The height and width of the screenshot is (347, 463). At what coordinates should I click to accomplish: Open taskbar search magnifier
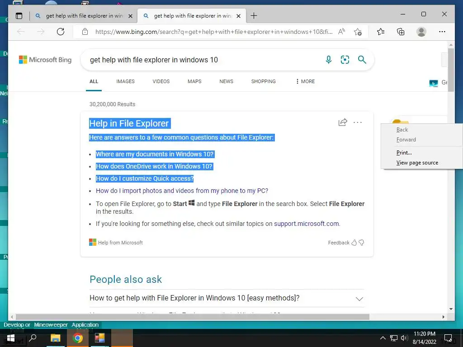pyautogui.click(x=33, y=338)
